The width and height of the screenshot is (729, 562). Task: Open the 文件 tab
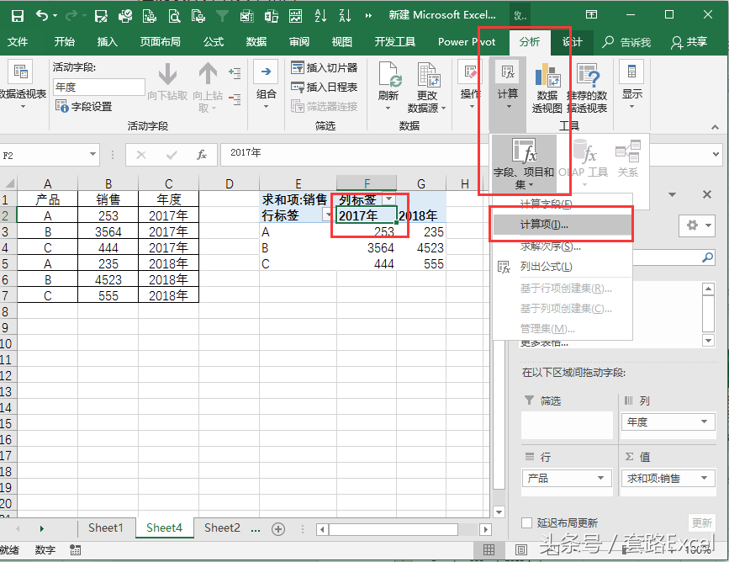pos(18,42)
